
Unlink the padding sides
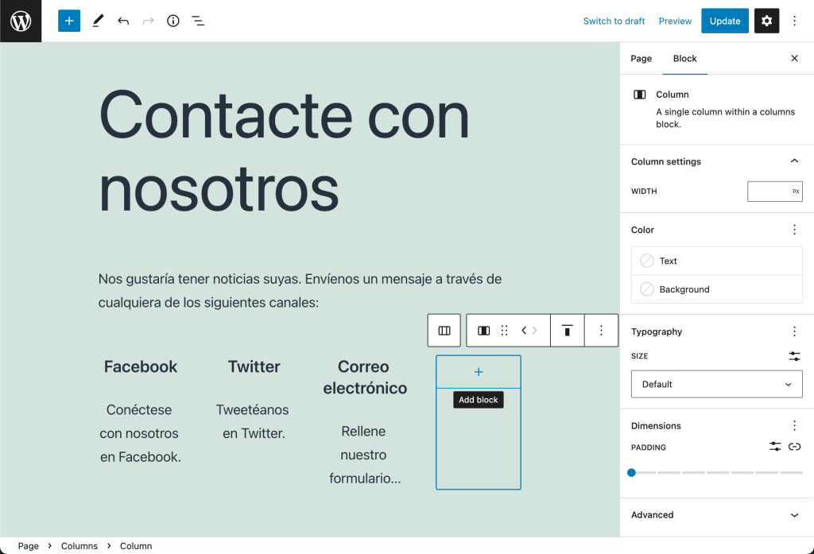coord(794,446)
